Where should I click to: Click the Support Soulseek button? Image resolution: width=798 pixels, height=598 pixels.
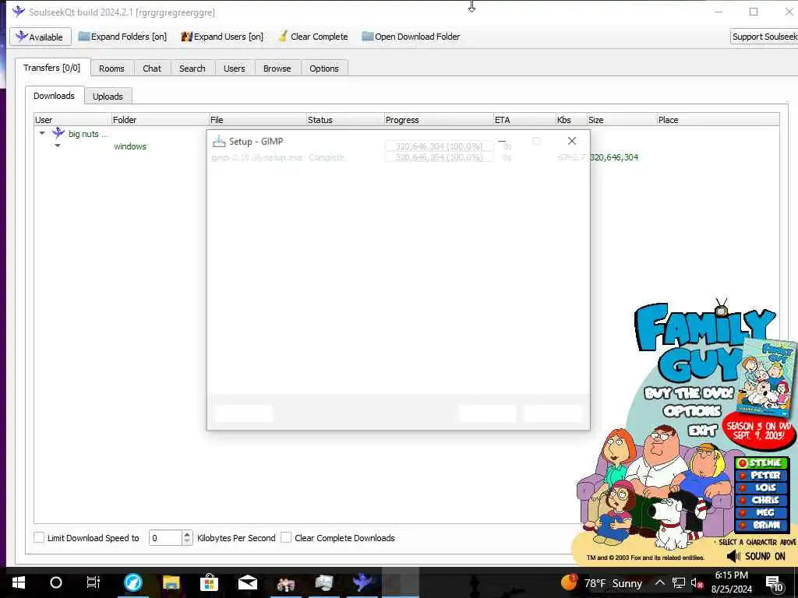[764, 37]
